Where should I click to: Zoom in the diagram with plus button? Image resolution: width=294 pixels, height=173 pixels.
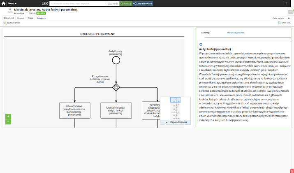coord(8,116)
